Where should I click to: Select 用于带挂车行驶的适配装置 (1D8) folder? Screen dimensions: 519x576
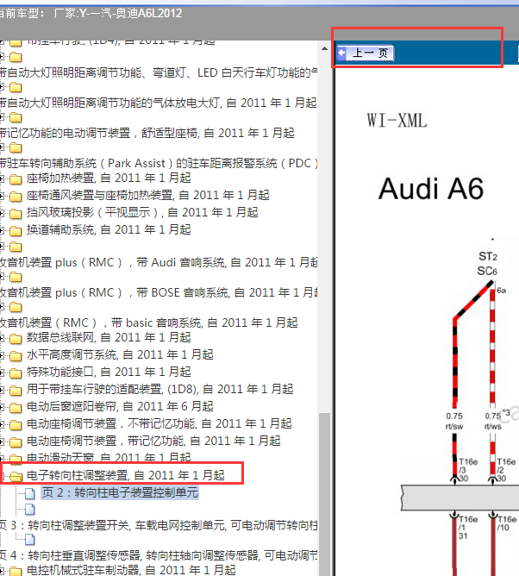click(x=159, y=390)
